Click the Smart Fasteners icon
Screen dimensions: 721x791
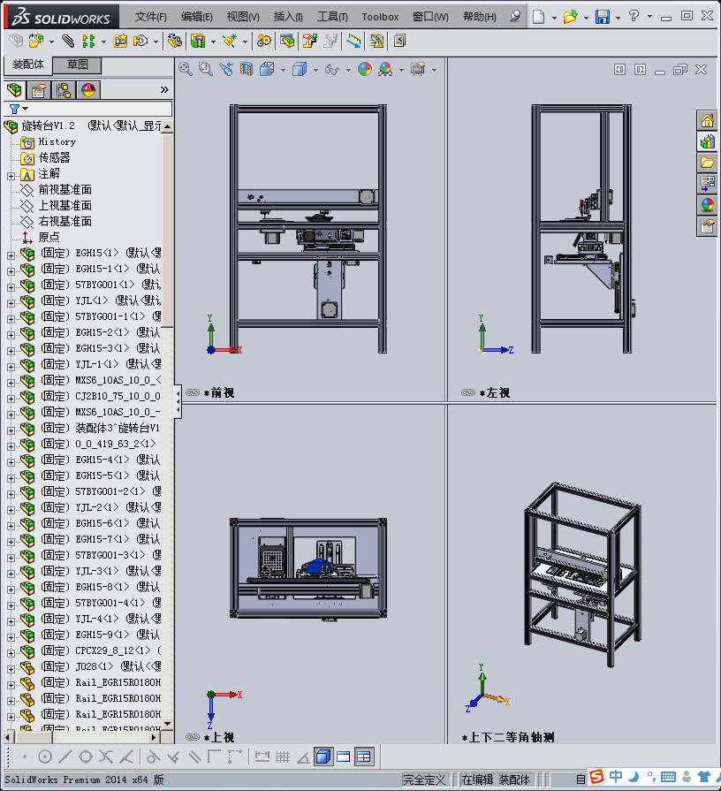[x=120, y=41]
